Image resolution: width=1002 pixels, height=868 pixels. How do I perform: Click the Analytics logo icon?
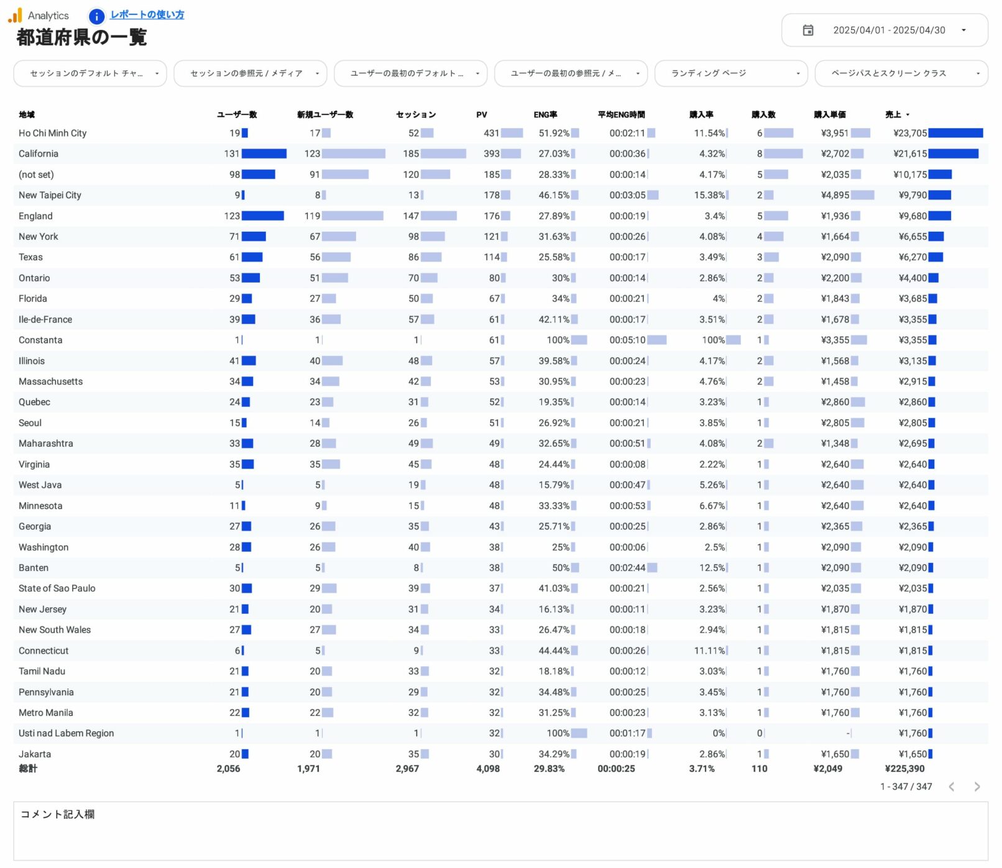(15, 16)
